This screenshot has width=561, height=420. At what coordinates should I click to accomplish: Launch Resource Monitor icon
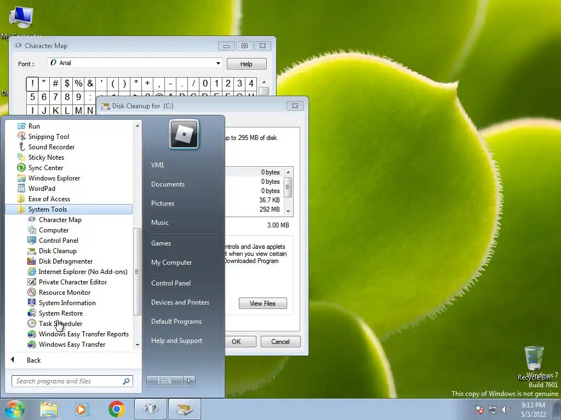click(x=32, y=292)
